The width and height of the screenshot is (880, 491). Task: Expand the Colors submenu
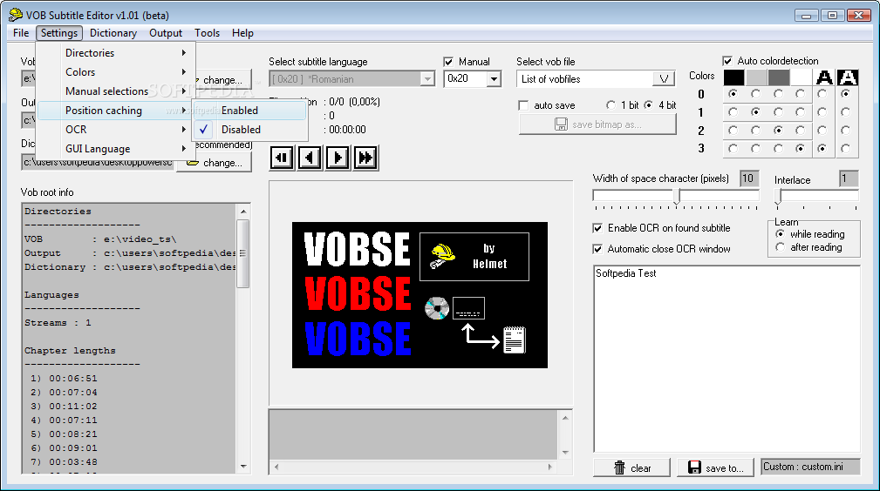pyautogui.click(x=116, y=71)
